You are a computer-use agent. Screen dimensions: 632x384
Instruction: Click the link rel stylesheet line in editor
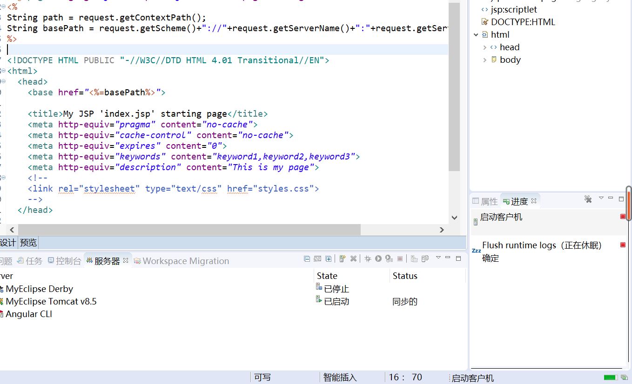173,189
